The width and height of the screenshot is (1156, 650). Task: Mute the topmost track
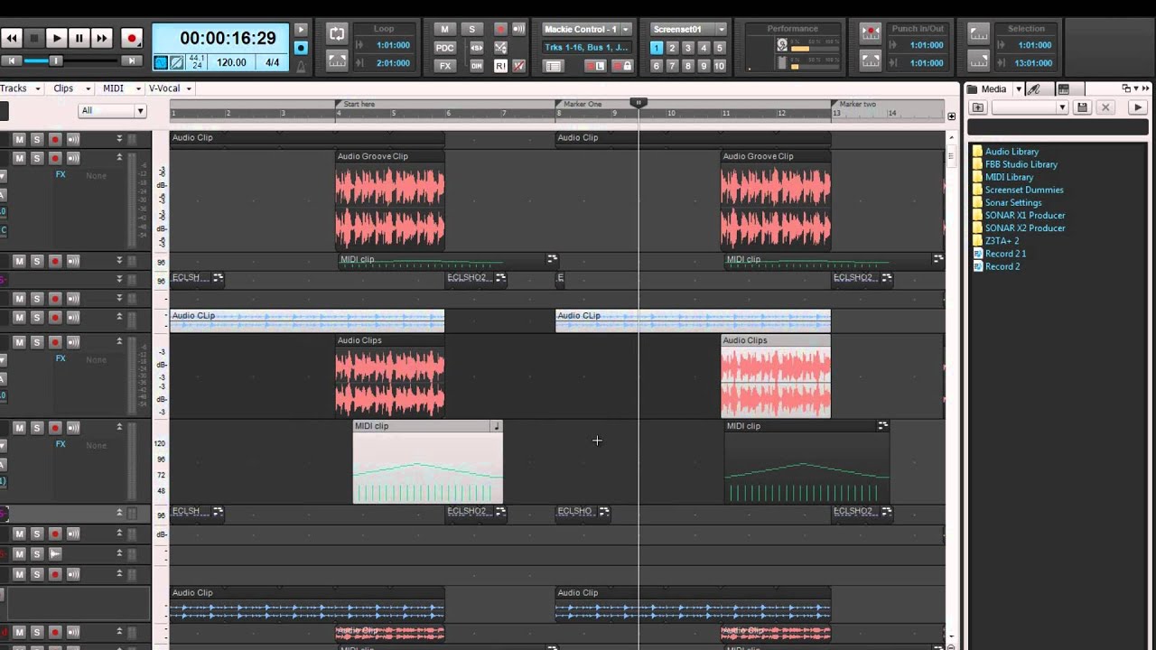tap(19, 139)
